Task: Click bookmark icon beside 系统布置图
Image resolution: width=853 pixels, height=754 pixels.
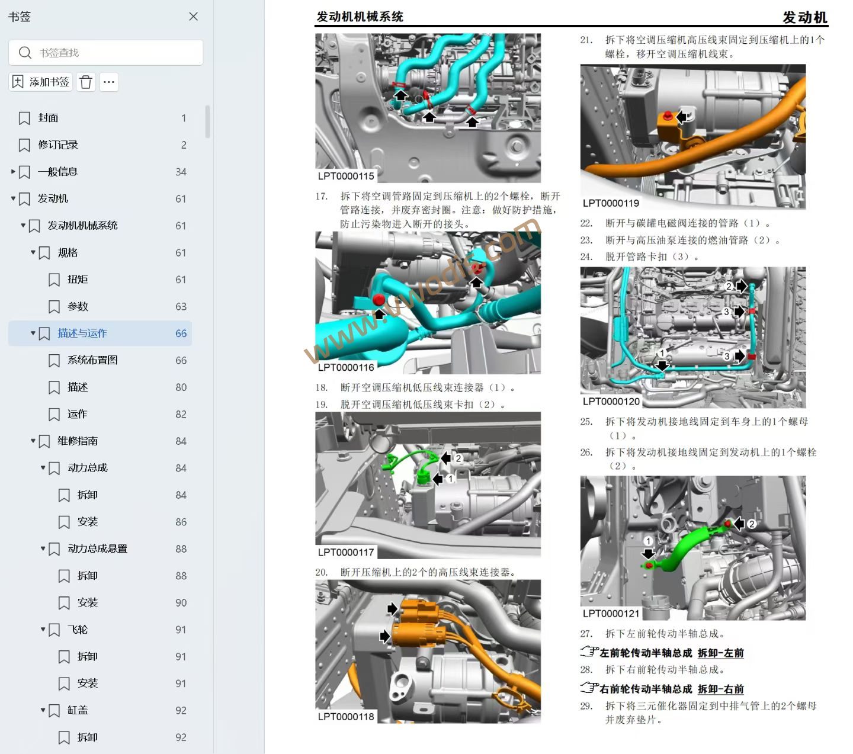Action: click(x=54, y=360)
